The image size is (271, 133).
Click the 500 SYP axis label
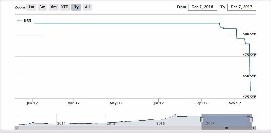[249, 34]
